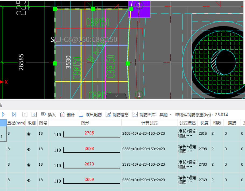
Task: Select the 公式描述 column header
Action: click(x=187, y=123)
